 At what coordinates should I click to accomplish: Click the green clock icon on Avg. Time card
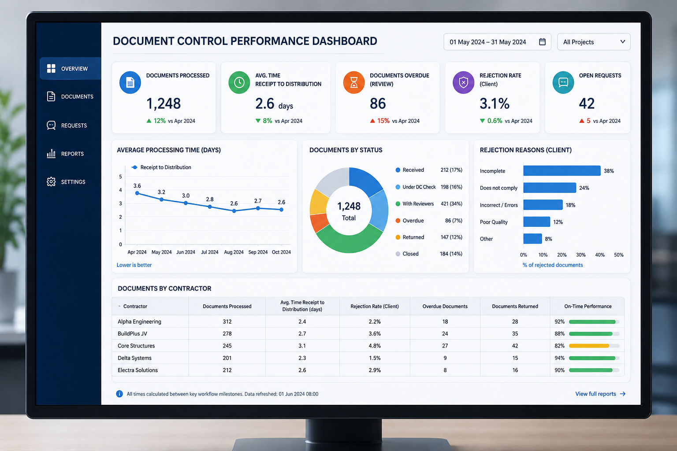tap(239, 82)
